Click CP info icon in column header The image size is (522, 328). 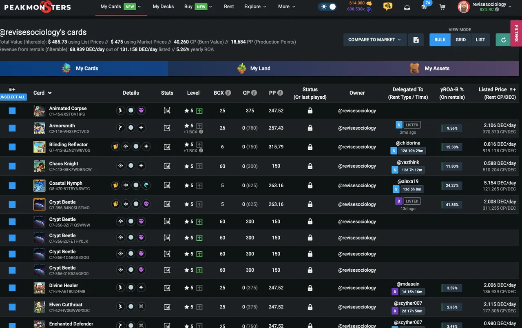(254, 93)
